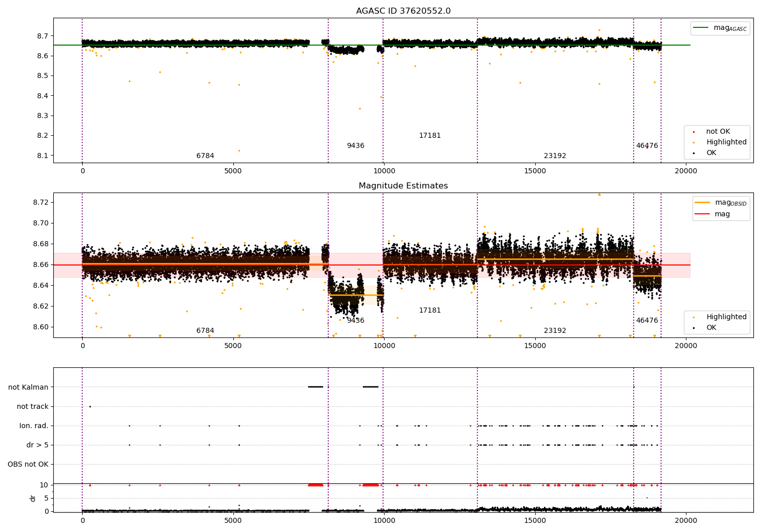Image resolution: width=761 pixels, height=532 pixels.
Task: Select the 15000 x-tick in the top panel
Action: [x=535, y=171]
